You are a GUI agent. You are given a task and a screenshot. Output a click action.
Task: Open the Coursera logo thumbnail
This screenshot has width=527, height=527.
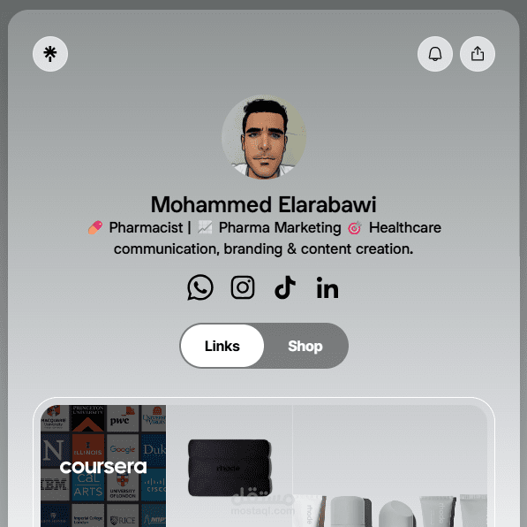coord(103,466)
